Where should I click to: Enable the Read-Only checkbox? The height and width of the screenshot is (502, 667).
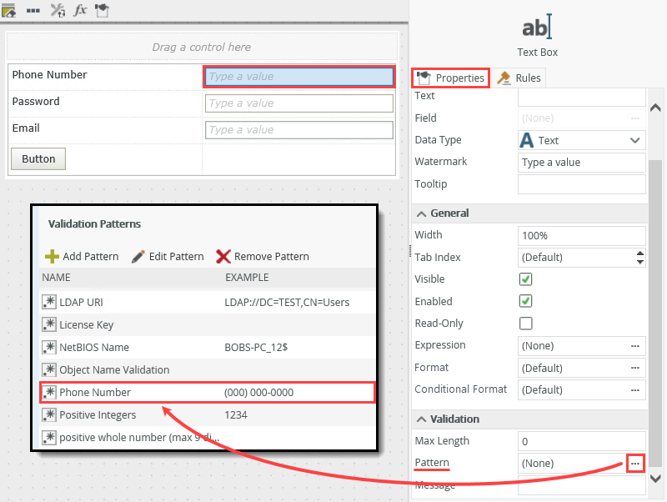525,324
